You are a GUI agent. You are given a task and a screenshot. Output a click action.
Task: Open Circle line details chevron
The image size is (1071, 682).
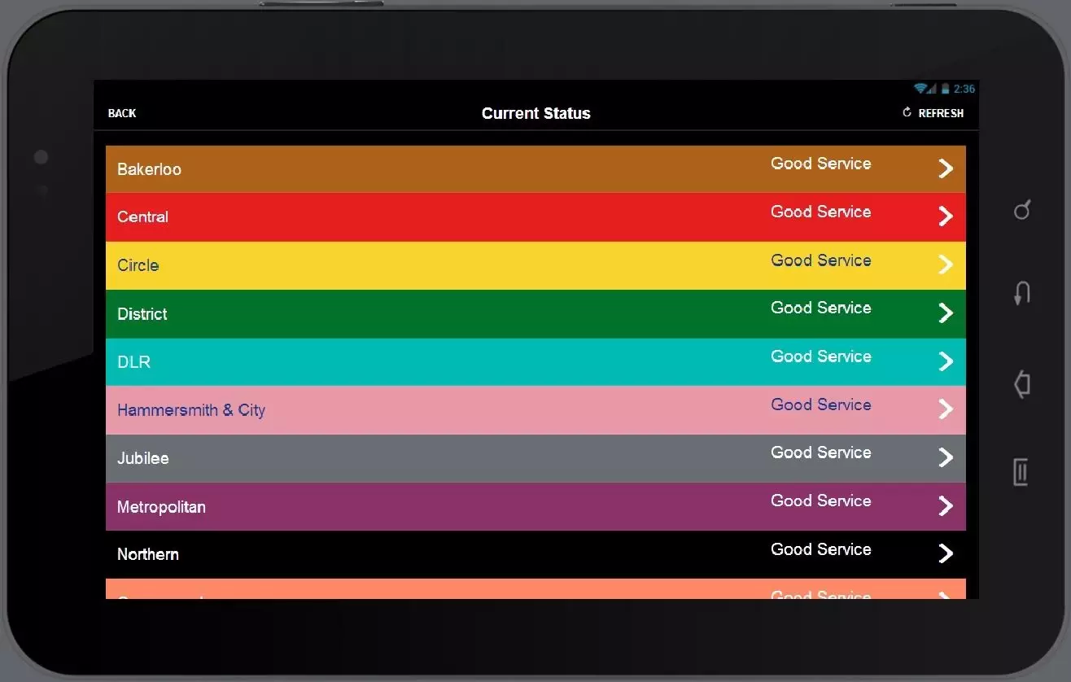945,264
